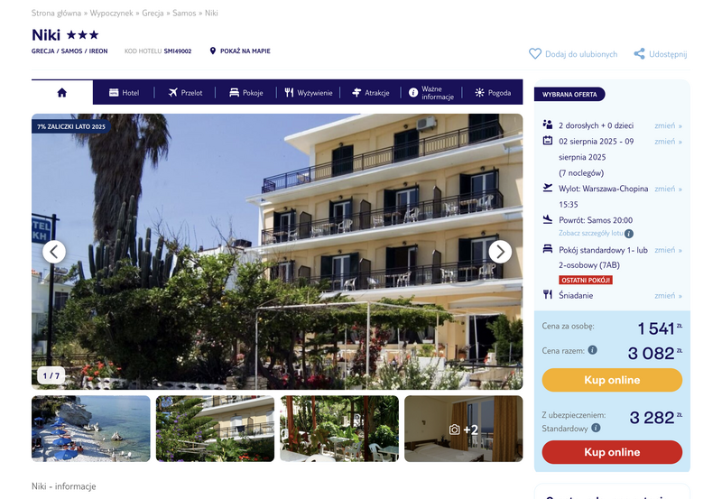
Task: Show next photo with right arrow
Action: pyautogui.click(x=500, y=252)
